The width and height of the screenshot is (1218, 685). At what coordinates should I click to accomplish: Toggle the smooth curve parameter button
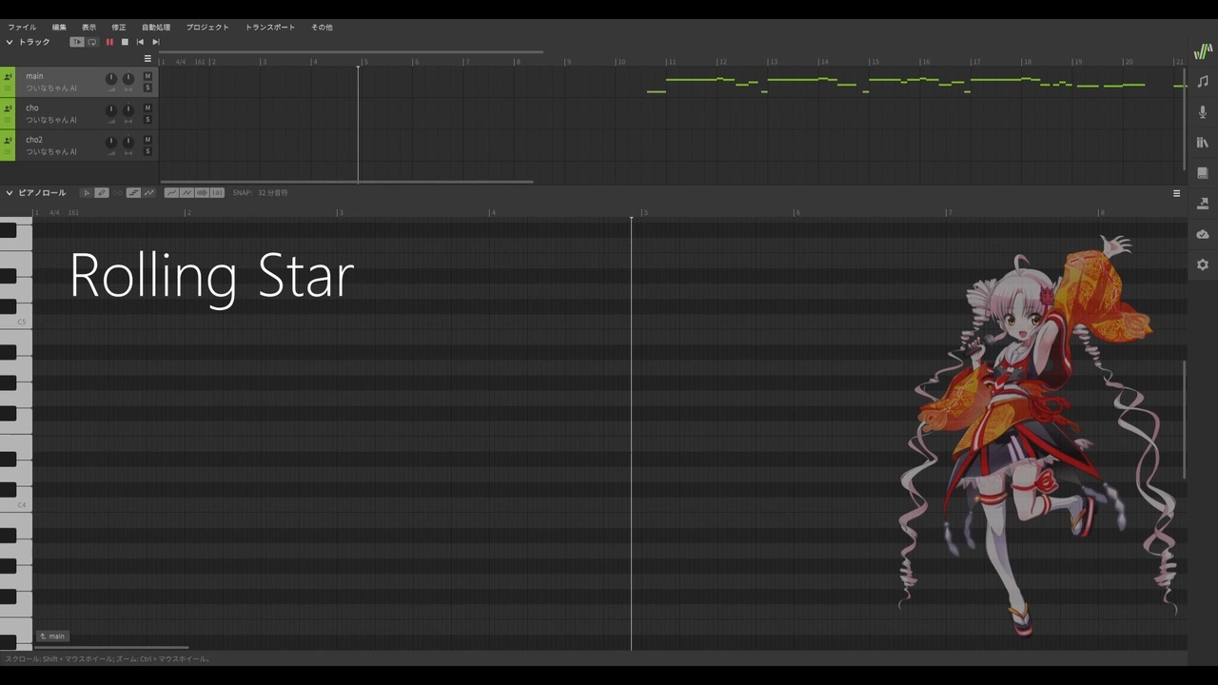click(x=172, y=193)
